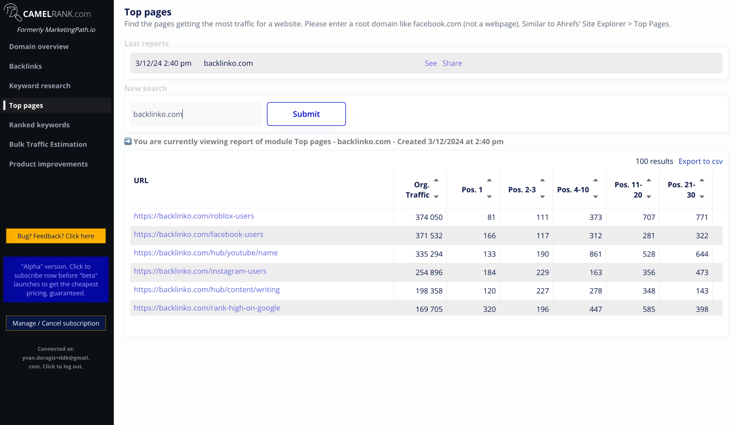Open backlinko.com/hub/content/writing URL
The width and height of the screenshot is (736, 425).
click(x=207, y=289)
